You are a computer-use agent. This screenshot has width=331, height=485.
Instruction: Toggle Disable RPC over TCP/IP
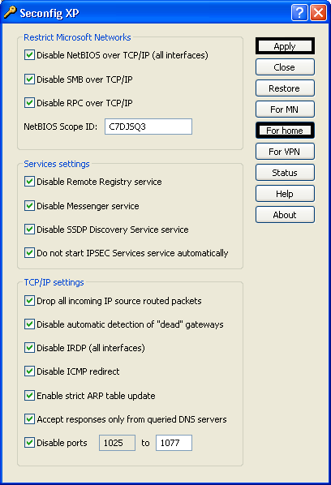29,103
